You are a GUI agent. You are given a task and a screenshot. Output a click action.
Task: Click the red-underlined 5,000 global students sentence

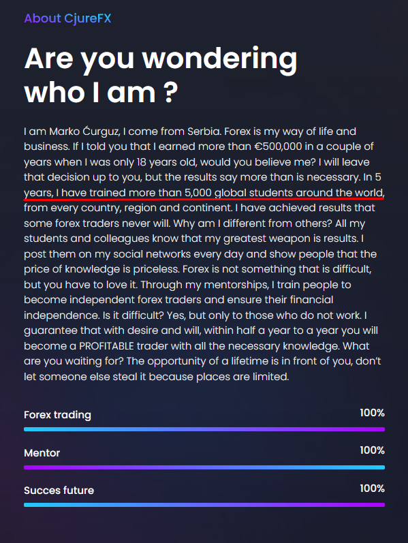point(204,193)
